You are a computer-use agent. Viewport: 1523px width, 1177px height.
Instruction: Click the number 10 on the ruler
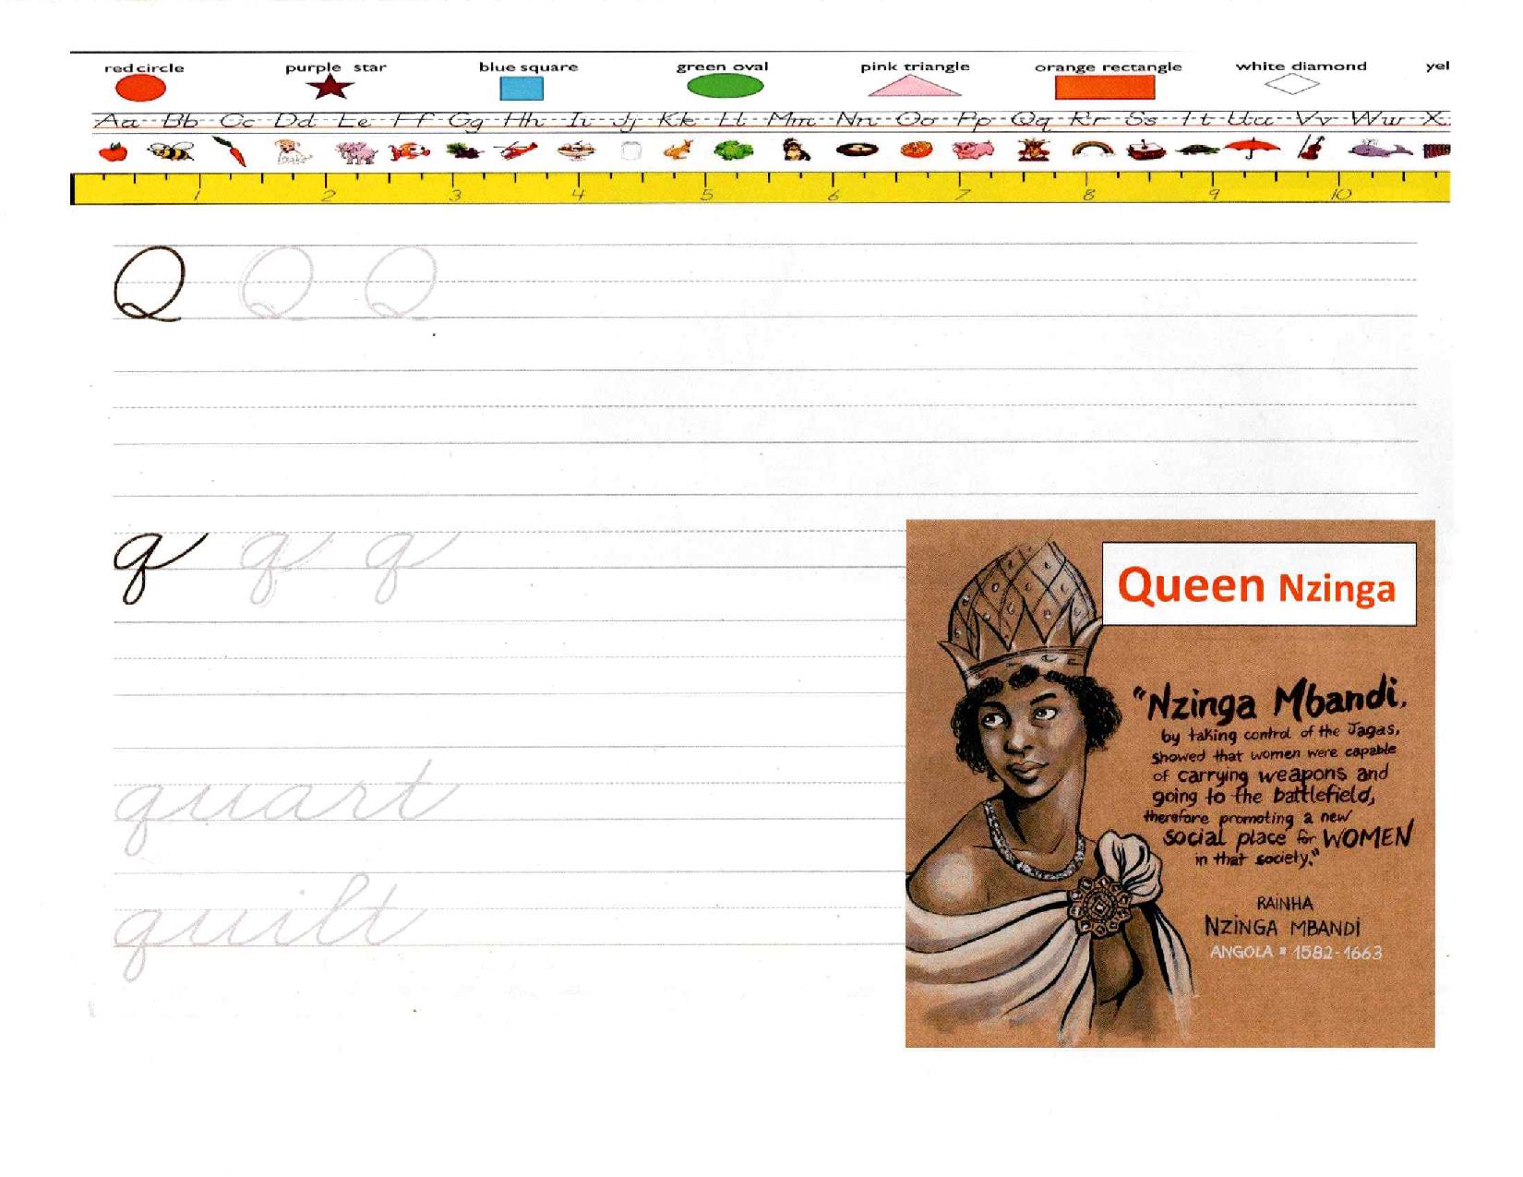[x=1341, y=194]
